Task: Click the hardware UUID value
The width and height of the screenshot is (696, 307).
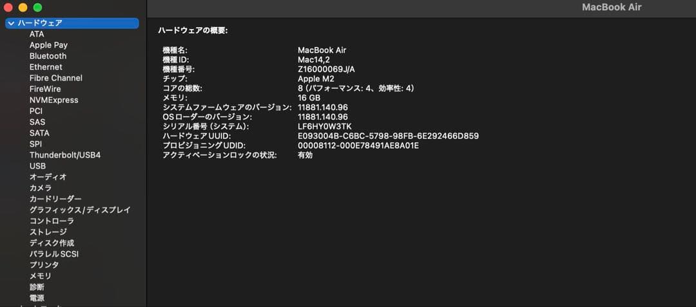Action: tap(389, 136)
